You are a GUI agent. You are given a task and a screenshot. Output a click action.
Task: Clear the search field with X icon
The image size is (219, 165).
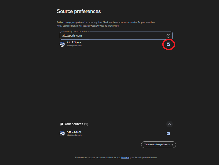(x=168, y=36)
